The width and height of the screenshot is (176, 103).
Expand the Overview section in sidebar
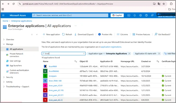4,40
